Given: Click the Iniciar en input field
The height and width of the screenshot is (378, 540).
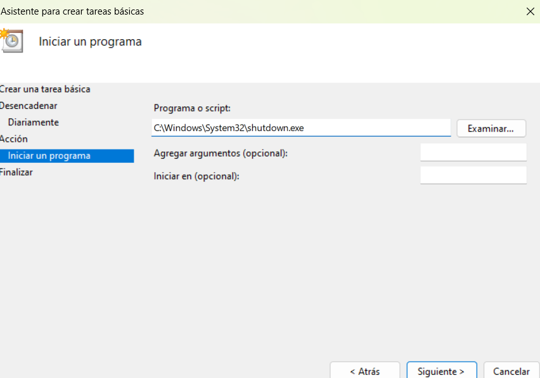Looking at the screenshot, I should pos(473,175).
